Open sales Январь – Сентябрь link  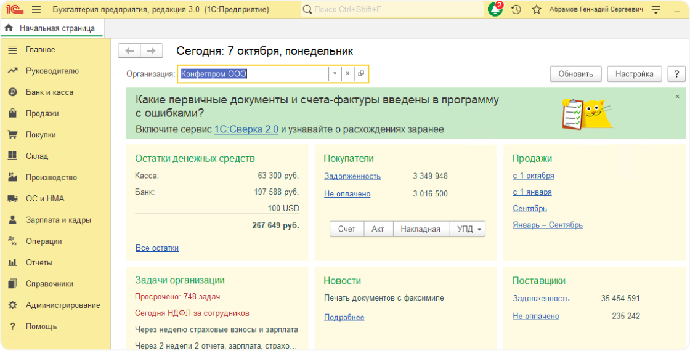point(548,225)
